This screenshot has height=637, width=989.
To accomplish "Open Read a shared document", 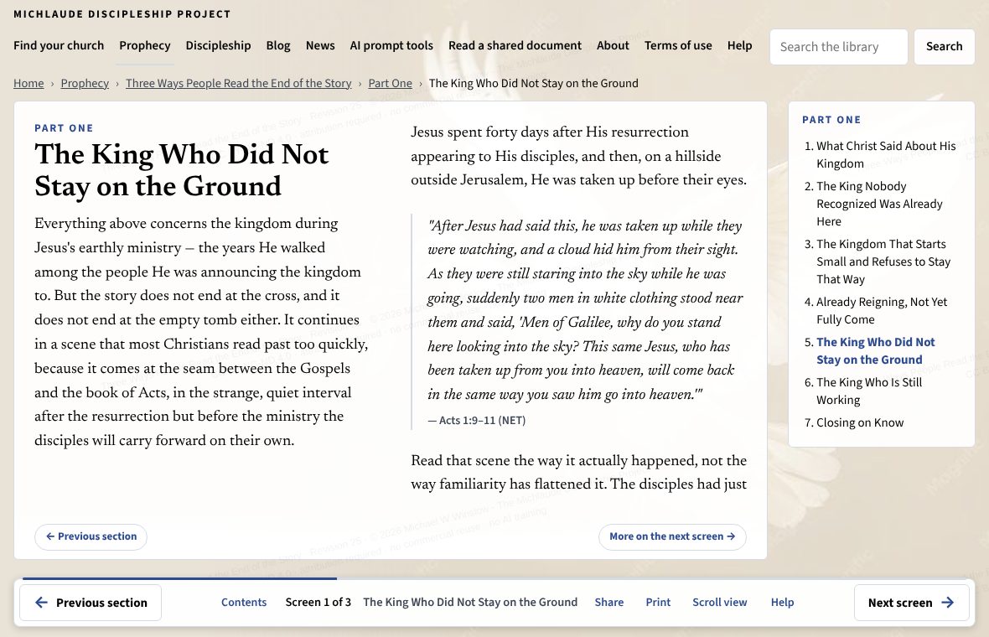I will (x=515, y=45).
